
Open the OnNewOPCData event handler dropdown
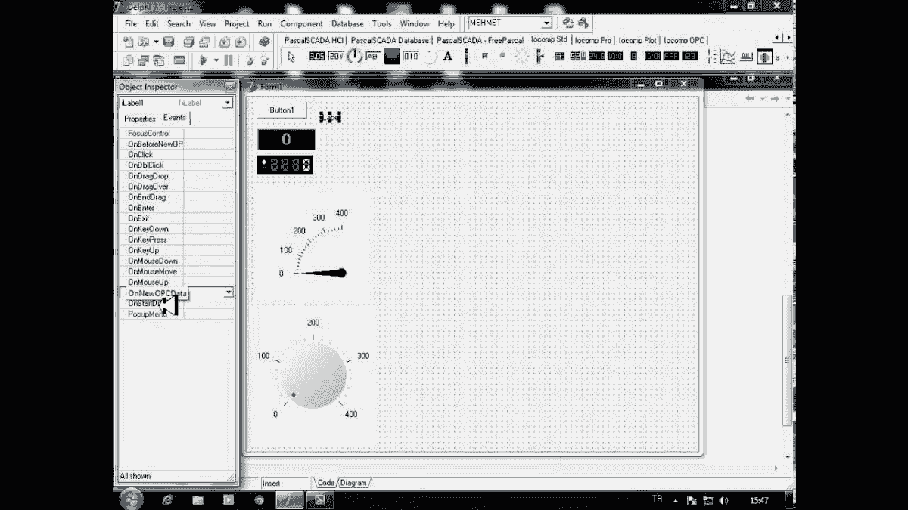[229, 292]
